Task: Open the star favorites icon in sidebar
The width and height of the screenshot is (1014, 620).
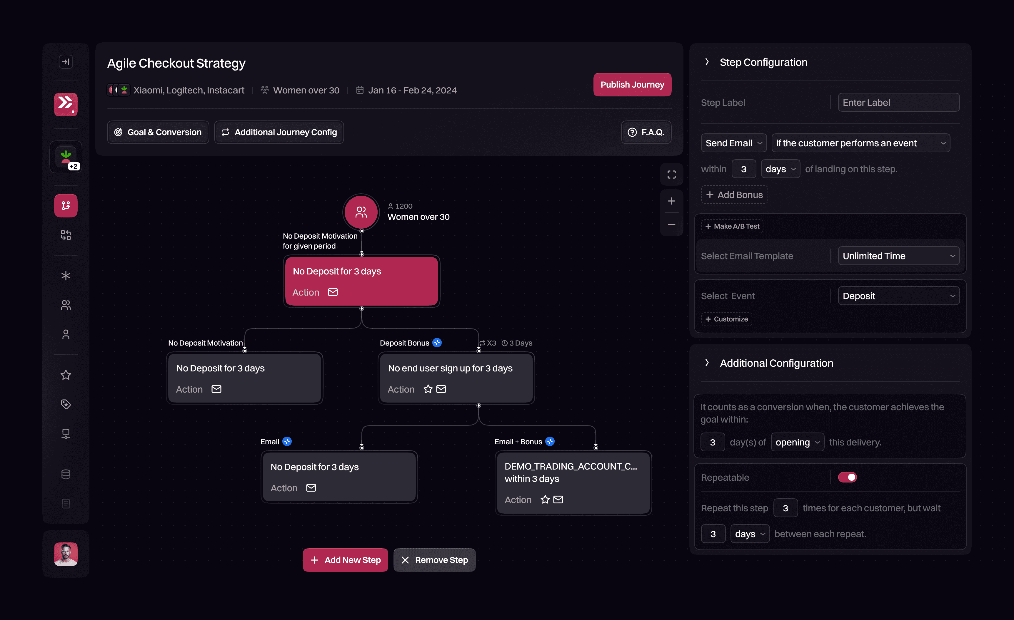Action: click(x=66, y=375)
